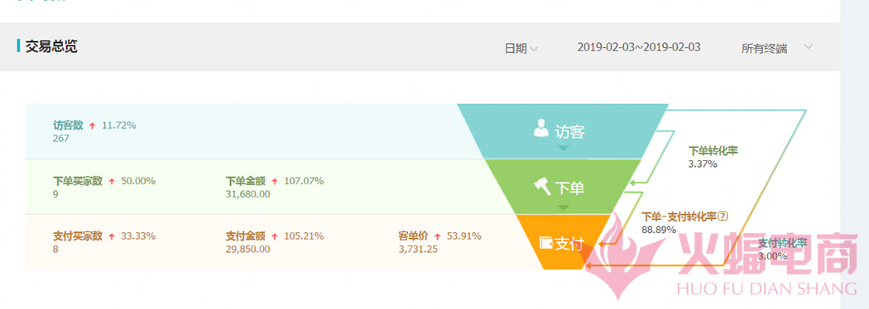Click the chevron next to 所有终端

(x=809, y=46)
